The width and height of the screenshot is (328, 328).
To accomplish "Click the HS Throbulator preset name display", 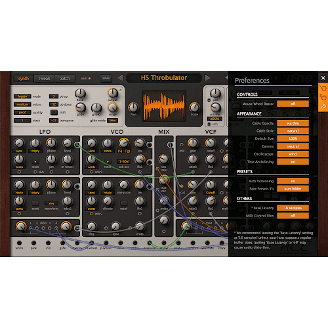I will tap(164, 78).
